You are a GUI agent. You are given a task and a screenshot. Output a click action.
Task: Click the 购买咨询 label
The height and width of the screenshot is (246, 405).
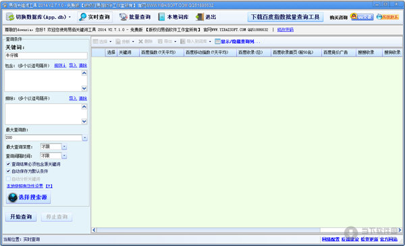[x=339, y=18]
